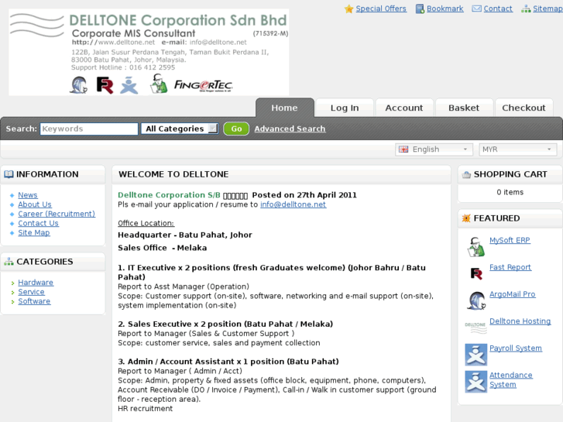Open the Account tab
The image size is (563, 422).
(x=404, y=108)
